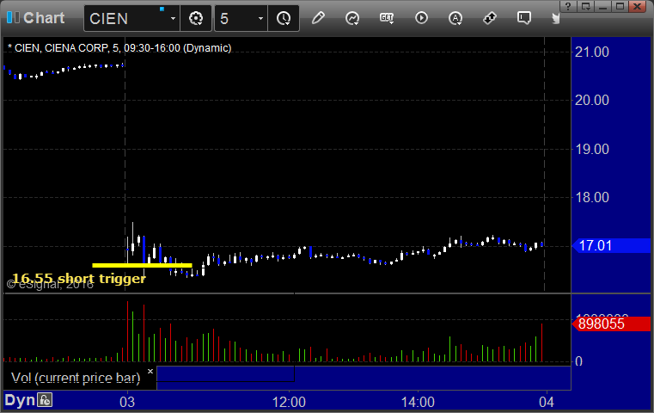Viewport: 654px width, 413px height.
Task: Open the alerts 'A' icon
Action: [455, 18]
